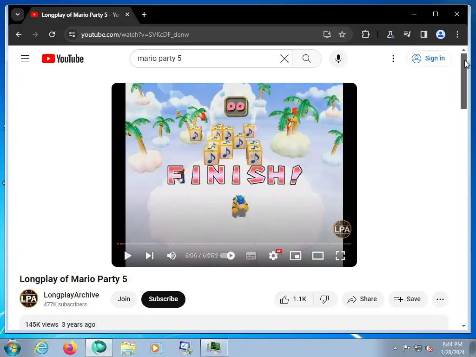
Task: Reload the page
Action: click(x=52, y=34)
